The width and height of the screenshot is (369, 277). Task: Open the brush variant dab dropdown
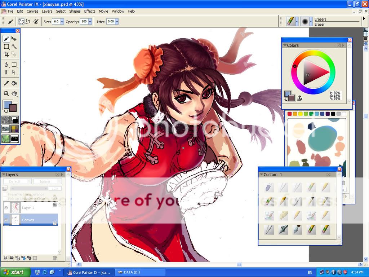[x=311, y=21]
